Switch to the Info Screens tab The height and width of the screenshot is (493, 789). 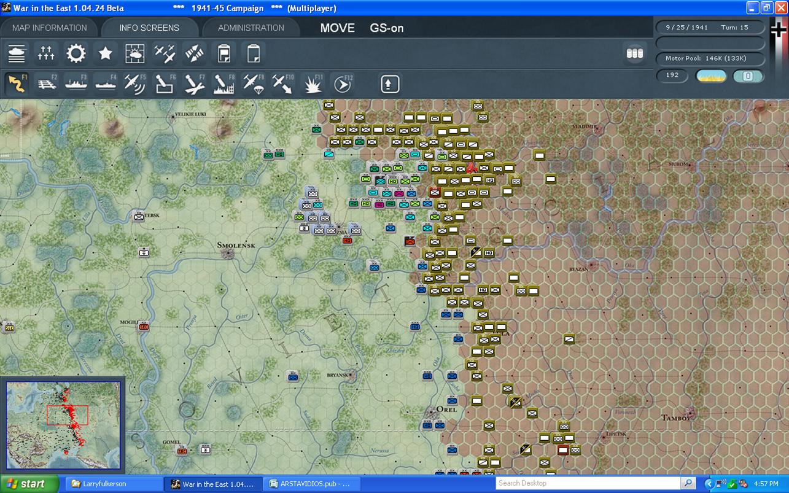click(149, 28)
